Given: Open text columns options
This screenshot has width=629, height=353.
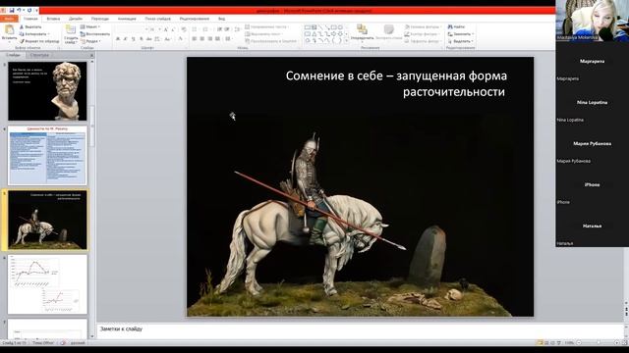Looking at the screenshot, I should 228,39.
